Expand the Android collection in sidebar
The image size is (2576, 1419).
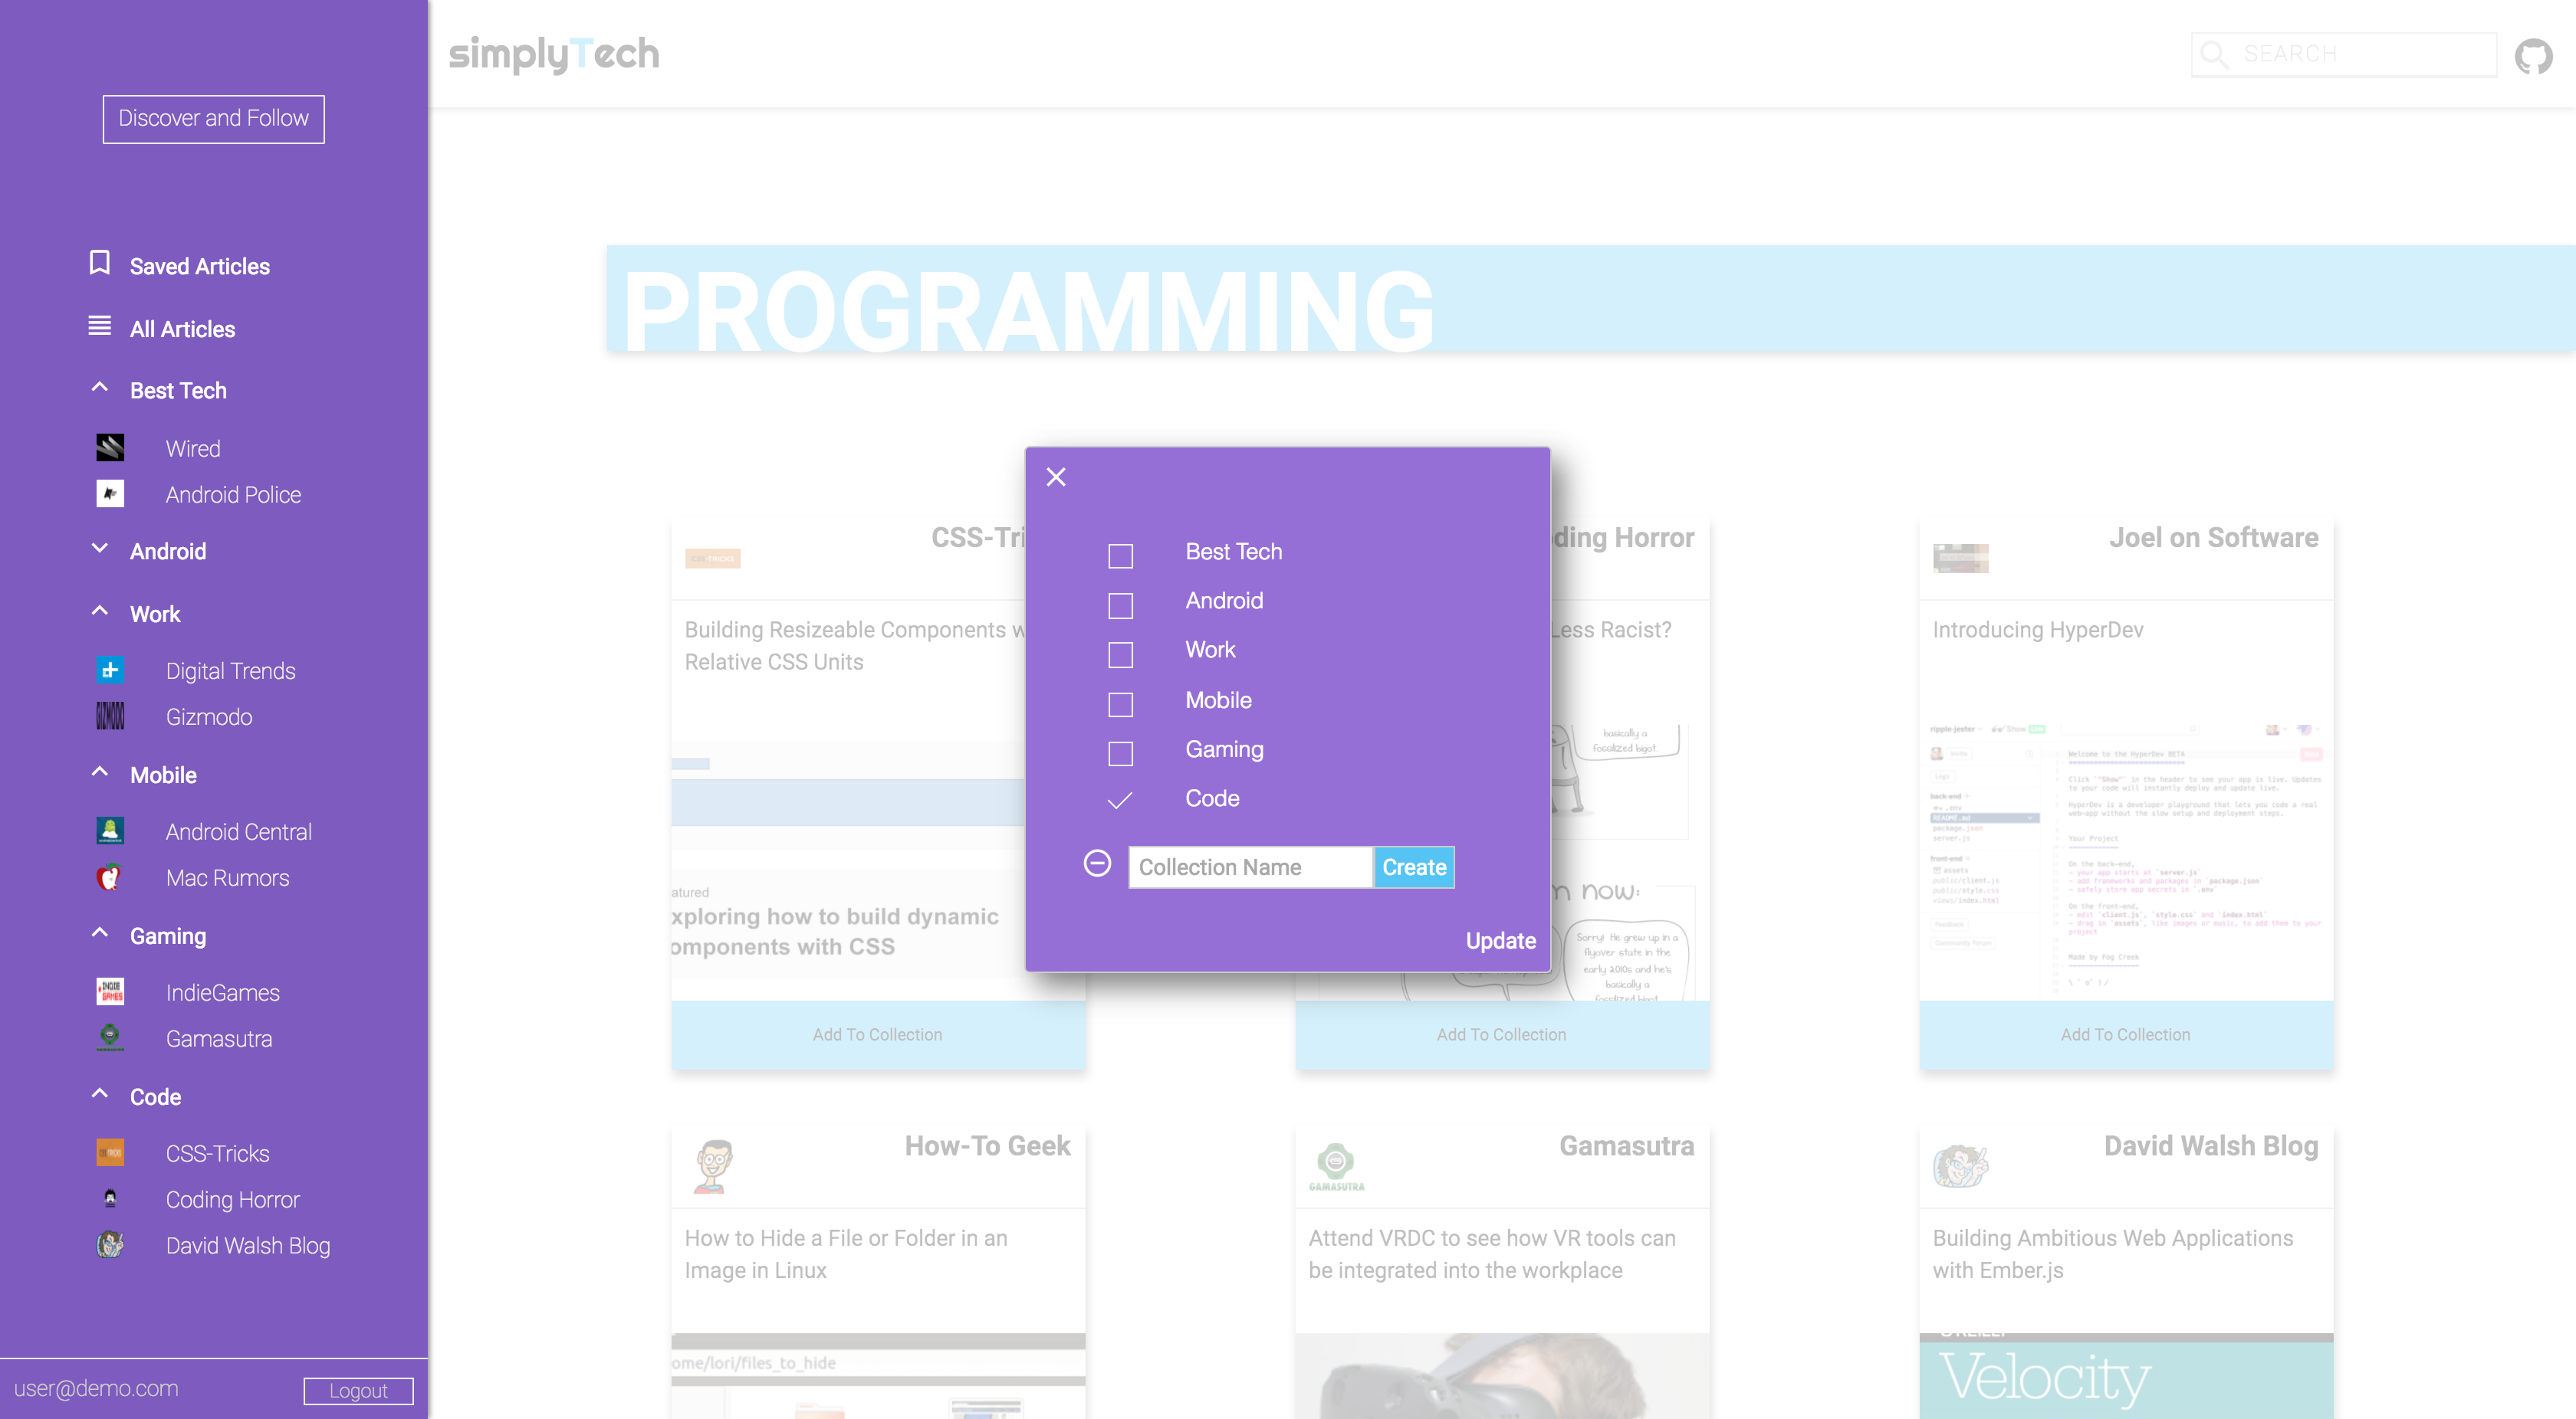click(x=99, y=549)
